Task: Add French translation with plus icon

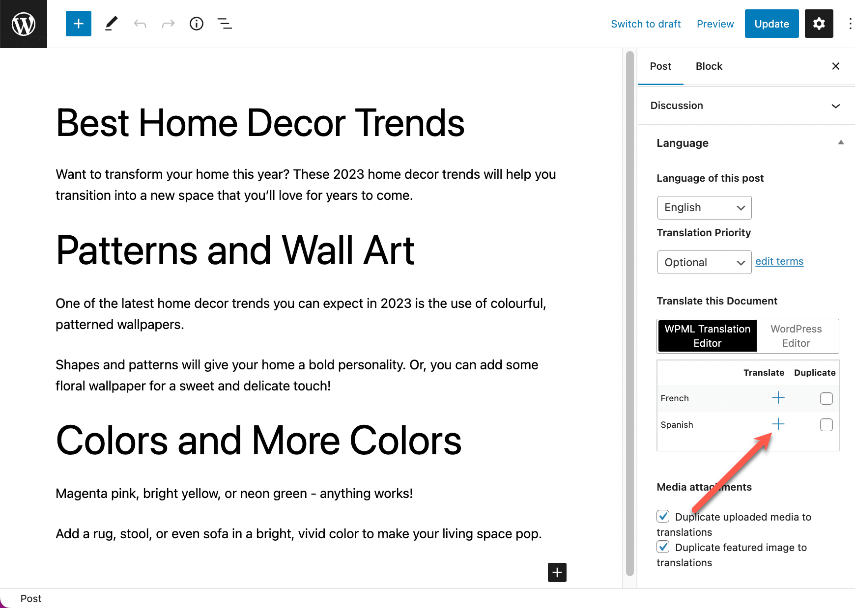Action: click(x=778, y=398)
